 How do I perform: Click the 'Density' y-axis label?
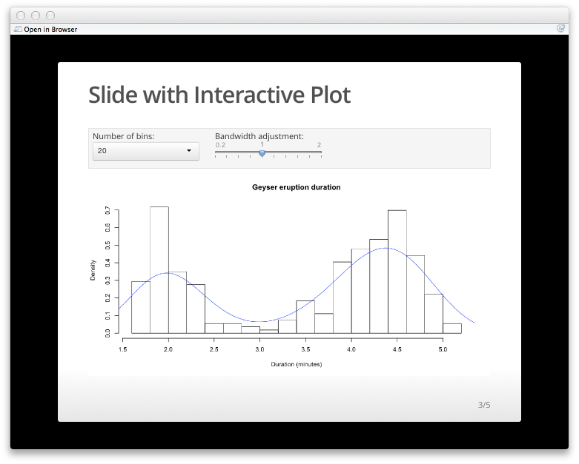[93, 270]
